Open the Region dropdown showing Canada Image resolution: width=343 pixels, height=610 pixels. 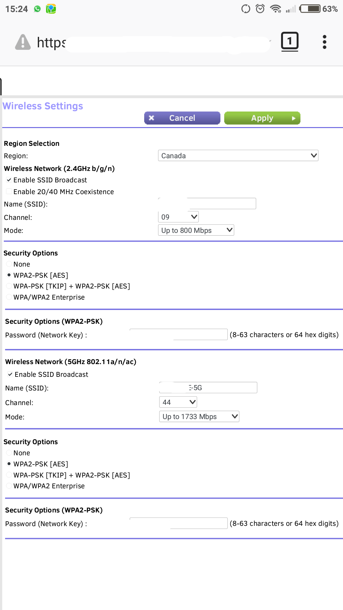(238, 156)
